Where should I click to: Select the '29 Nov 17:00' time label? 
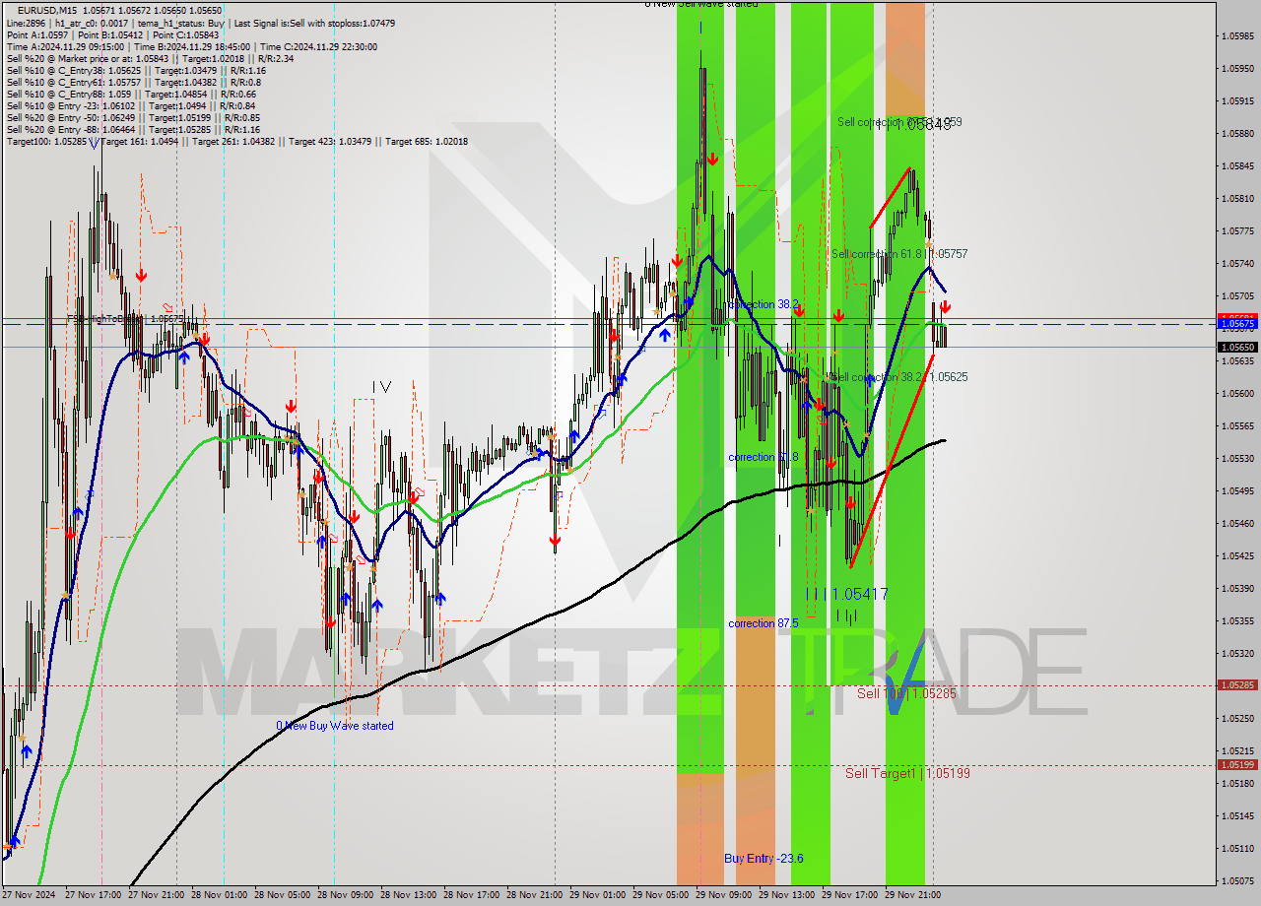pyautogui.click(x=849, y=895)
